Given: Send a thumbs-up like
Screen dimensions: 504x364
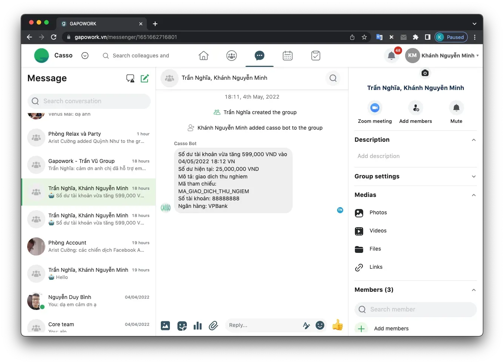Looking at the screenshot, I should (x=337, y=325).
